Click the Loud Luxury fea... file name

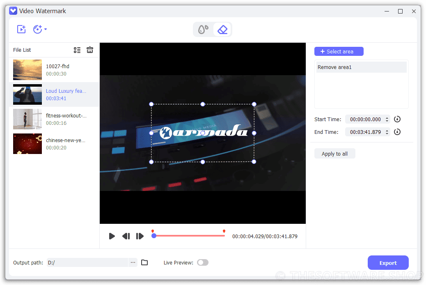click(x=66, y=91)
